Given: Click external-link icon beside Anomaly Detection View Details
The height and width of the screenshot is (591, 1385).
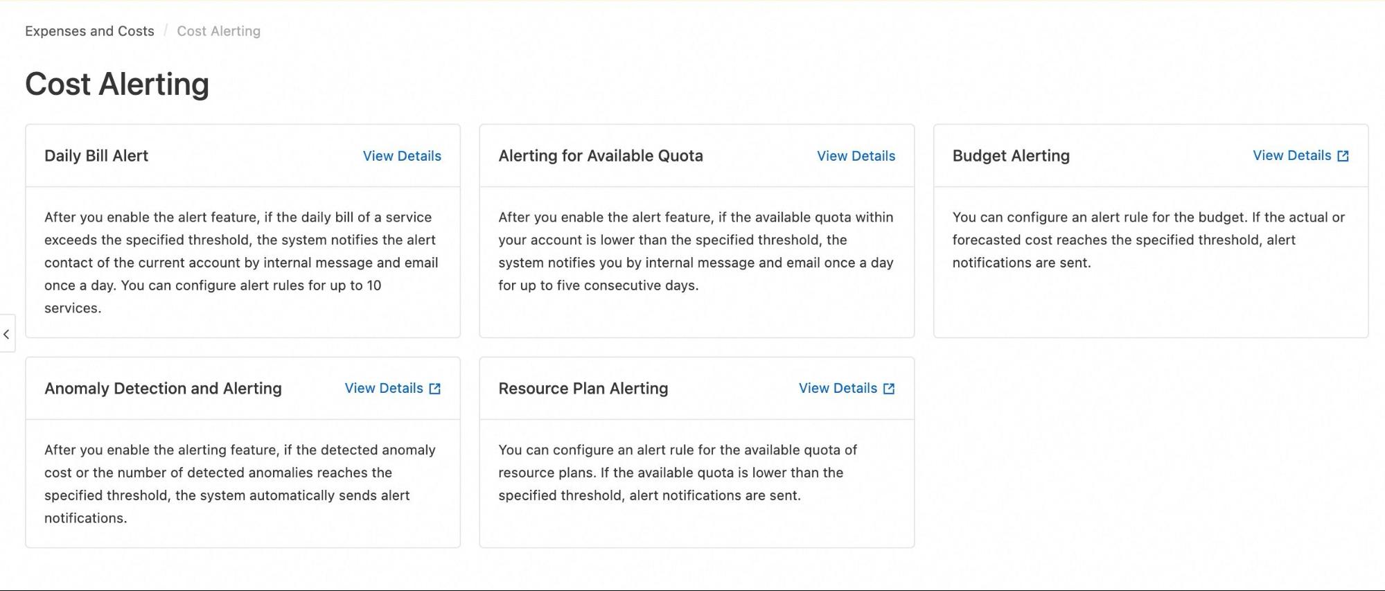Looking at the screenshot, I should coord(434,389).
